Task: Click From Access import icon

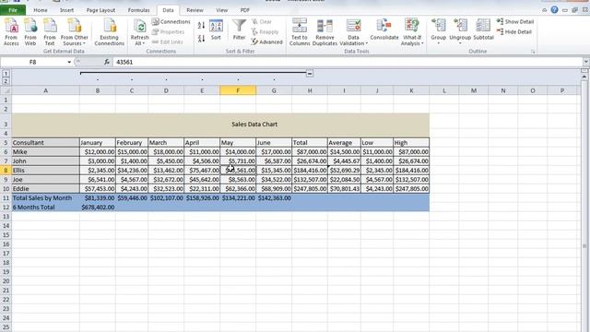Action: point(11,32)
